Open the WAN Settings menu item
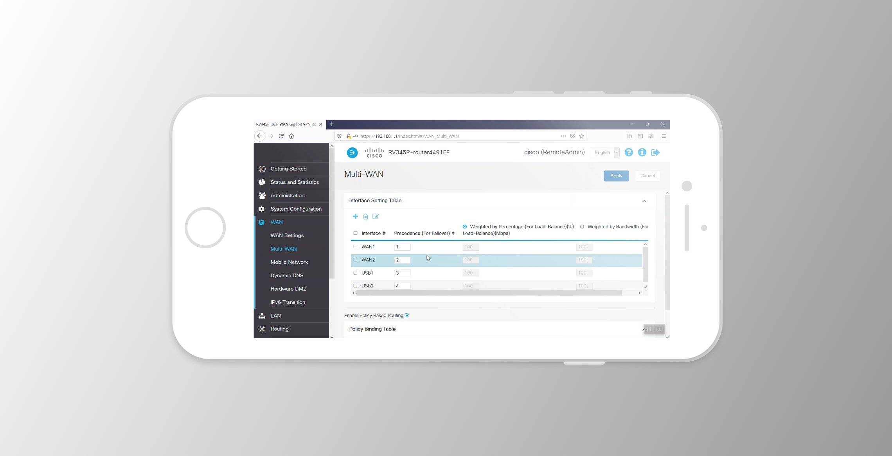 [287, 235]
